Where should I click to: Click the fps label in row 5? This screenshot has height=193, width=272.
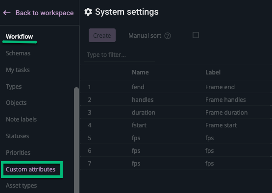210,138
